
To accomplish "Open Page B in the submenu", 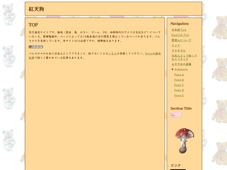I will (x=179, y=80).
